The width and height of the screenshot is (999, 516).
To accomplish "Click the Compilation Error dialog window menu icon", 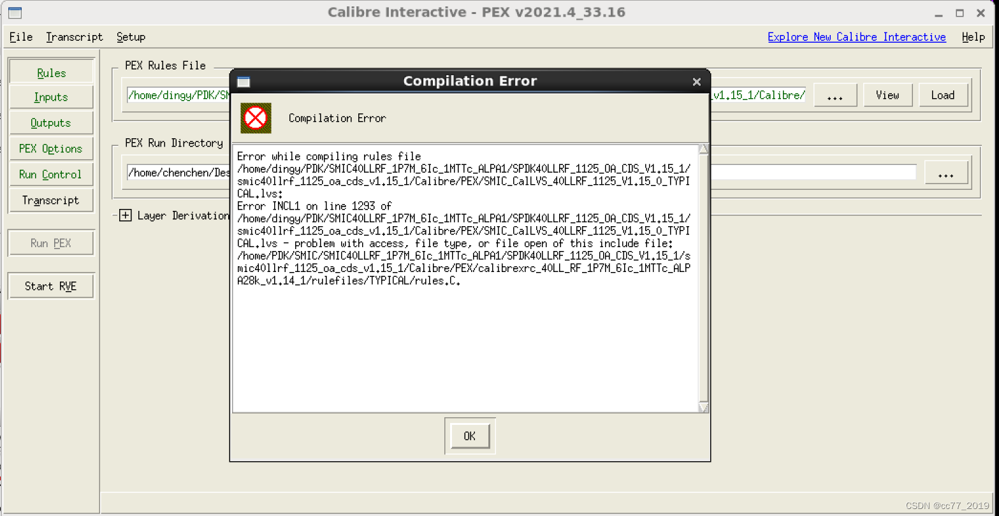I will coord(244,82).
